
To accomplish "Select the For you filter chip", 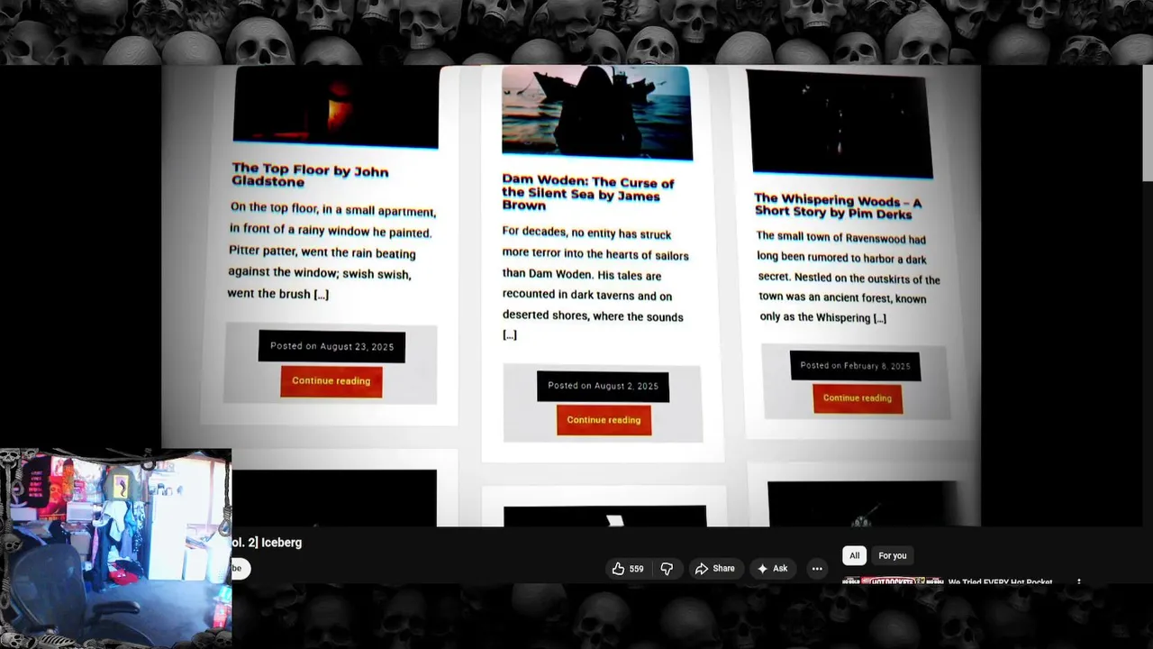I will (893, 555).
